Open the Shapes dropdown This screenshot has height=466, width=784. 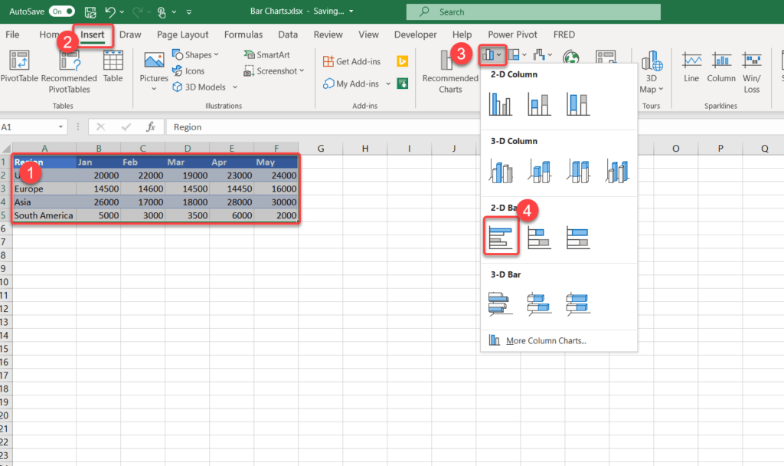(196, 54)
